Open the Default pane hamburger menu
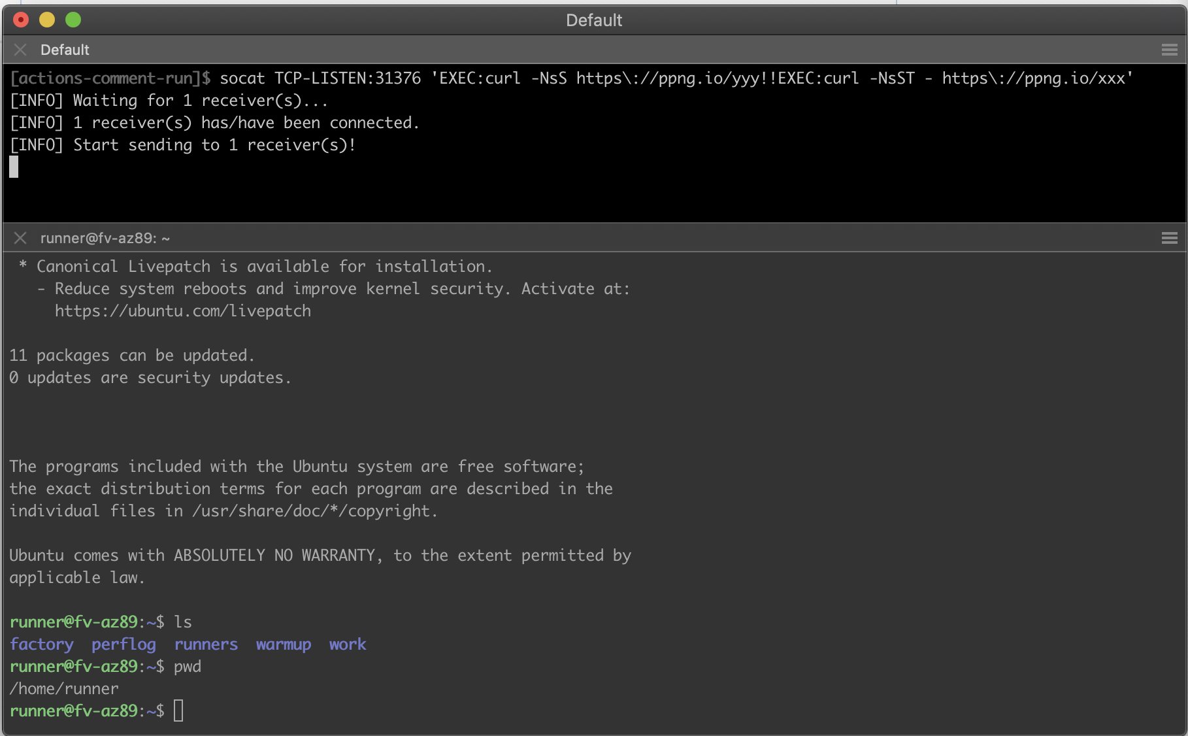The image size is (1188, 736). [1169, 50]
